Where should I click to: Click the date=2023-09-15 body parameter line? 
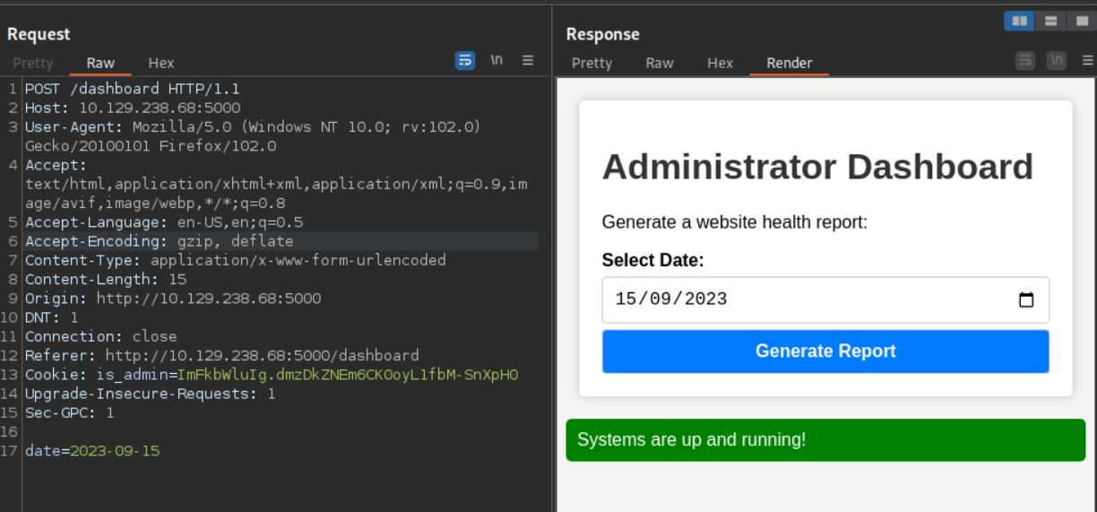[x=92, y=450]
